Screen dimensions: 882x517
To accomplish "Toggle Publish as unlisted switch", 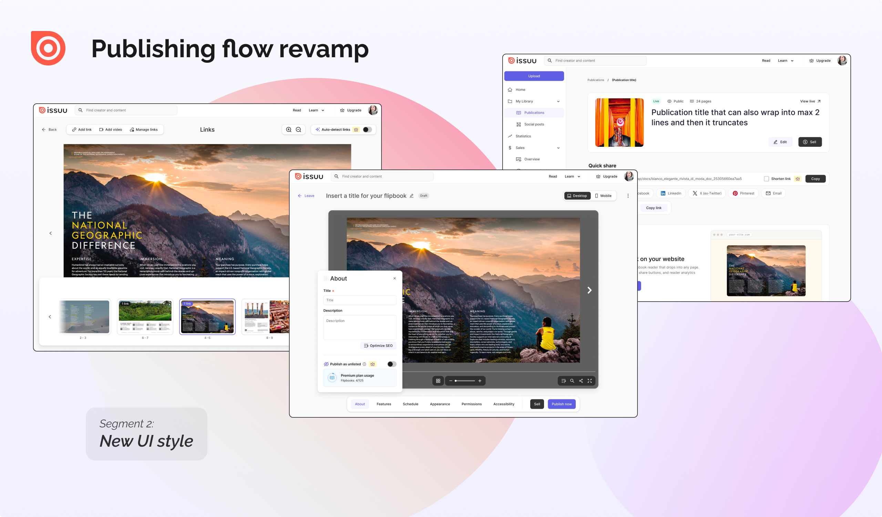I will 392,364.
